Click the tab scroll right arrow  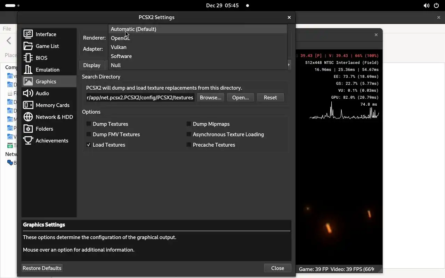pyautogui.click(x=289, y=65)
